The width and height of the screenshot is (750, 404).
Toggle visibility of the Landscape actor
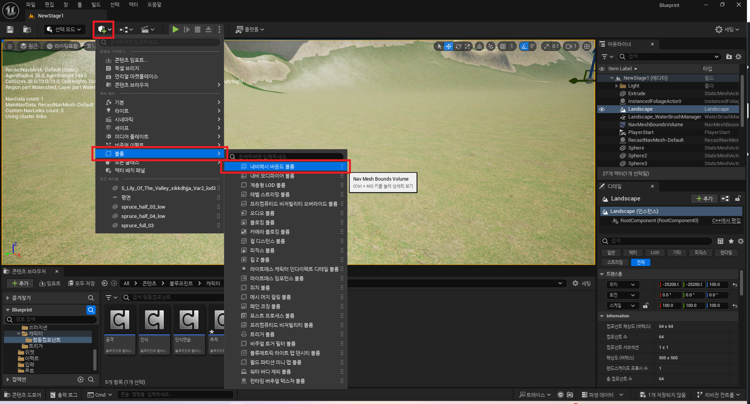(x=602, y=109)
